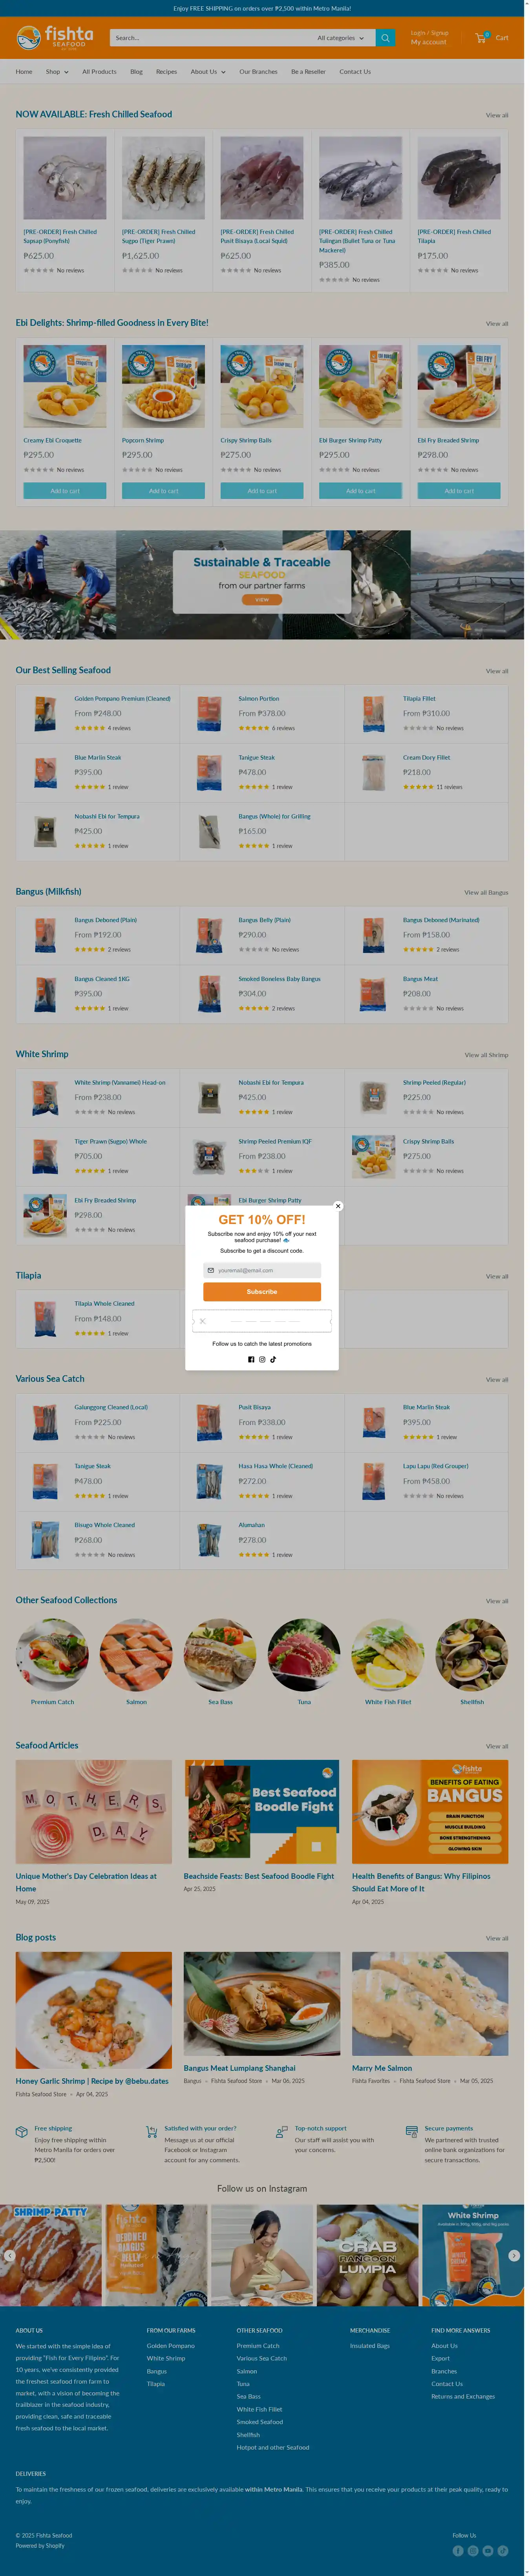Open the Recipes menu item
The width and height of the screenshot is (530, 2576).
[166, 72]
